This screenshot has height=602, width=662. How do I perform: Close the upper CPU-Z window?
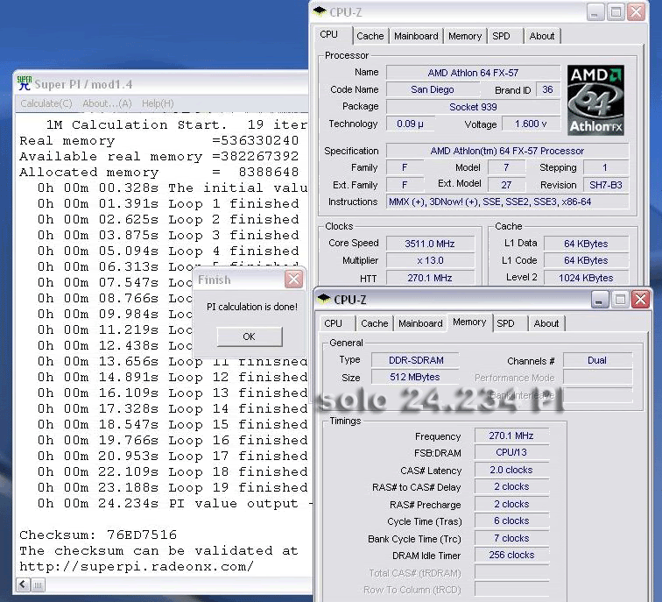point(636,12)
